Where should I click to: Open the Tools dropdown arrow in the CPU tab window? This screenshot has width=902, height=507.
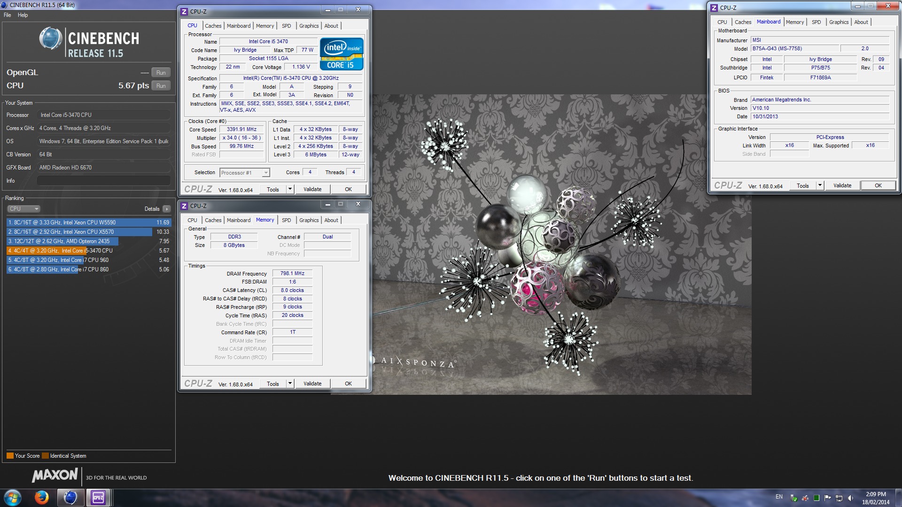tap(290, 189)
